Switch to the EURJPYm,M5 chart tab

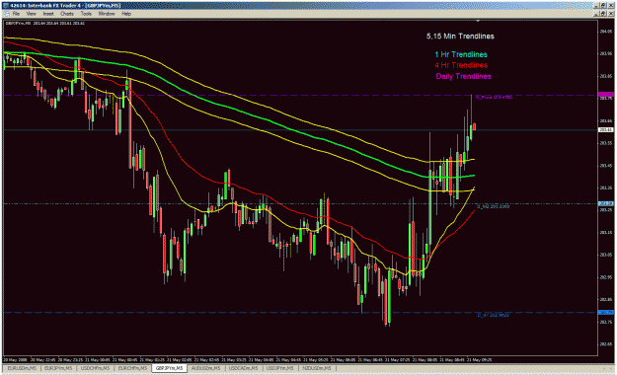coord(58,368)
